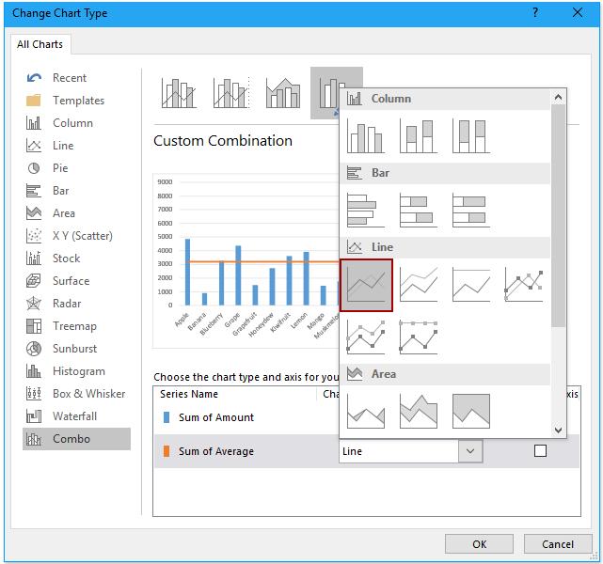Image resolution: width=603 pixels, height=564 pixels.
Task: Select the Combo chart category
Action: click(x=77, y=439)
